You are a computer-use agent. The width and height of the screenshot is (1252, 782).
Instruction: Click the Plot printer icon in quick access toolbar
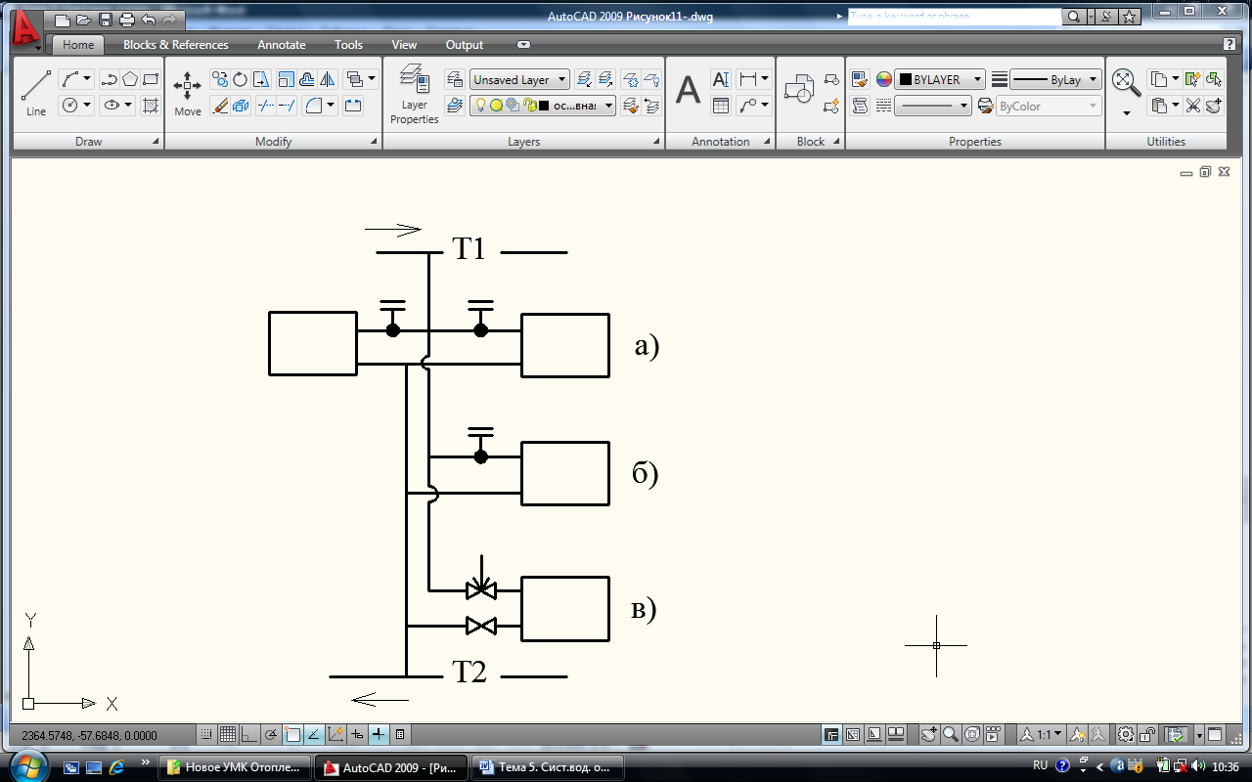pos(127,20)
